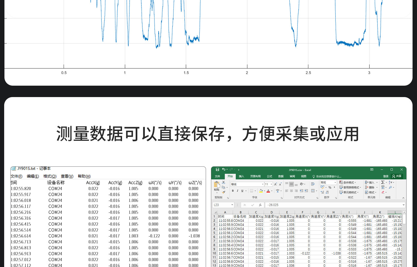Screen dimensions: 417x267
Task: Click the Paste clipboard icon in Excel
Action: tap(217, 184)
